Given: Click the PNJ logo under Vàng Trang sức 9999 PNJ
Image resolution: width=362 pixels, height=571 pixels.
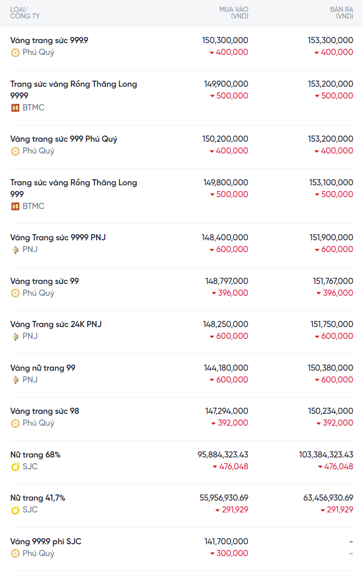Looking at the screenshot, I should (15, 250).
